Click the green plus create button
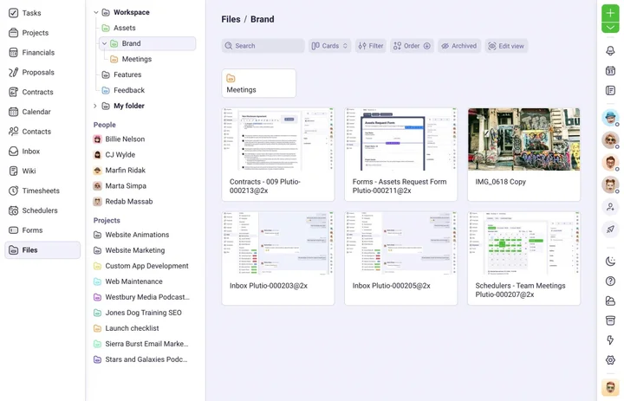Image resolution: width=624 pixels, height=401 pixels. 610,13
